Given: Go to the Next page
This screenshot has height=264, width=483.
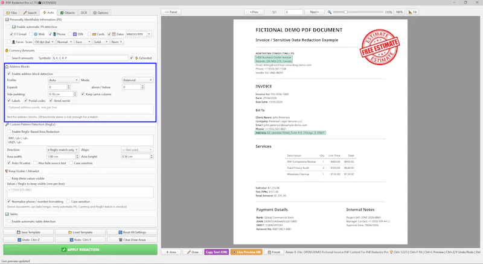Looking at the screenshot, I should (x=314, y=12).
